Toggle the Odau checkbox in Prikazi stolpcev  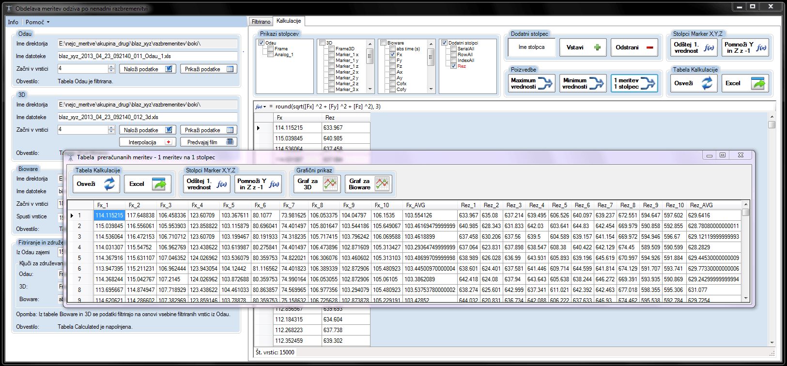[x=262, y=43]
